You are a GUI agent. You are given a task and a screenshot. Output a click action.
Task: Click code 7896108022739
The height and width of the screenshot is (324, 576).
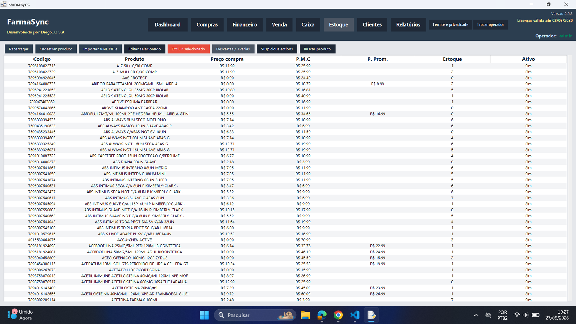pyautogui.click(x=42, y=72)
